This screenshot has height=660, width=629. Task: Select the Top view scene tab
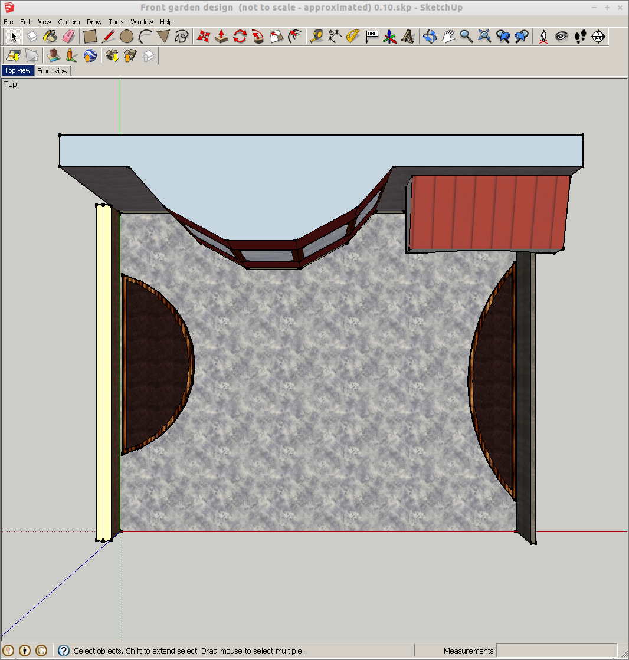tap(18, 71)
